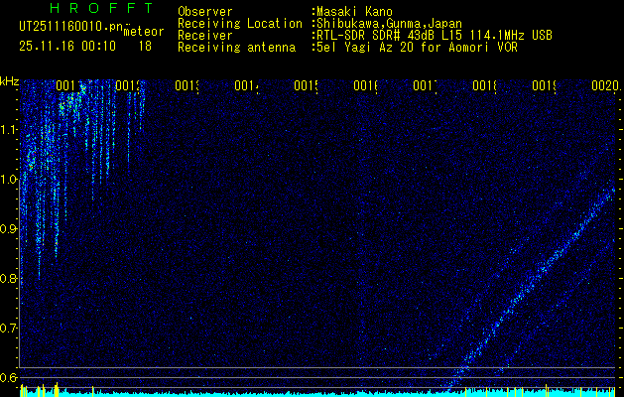Click the 0020 time marker
Image resolution: width=624 pixels, height=397 pixels.
pyautogui.click(x=604, y=87)
